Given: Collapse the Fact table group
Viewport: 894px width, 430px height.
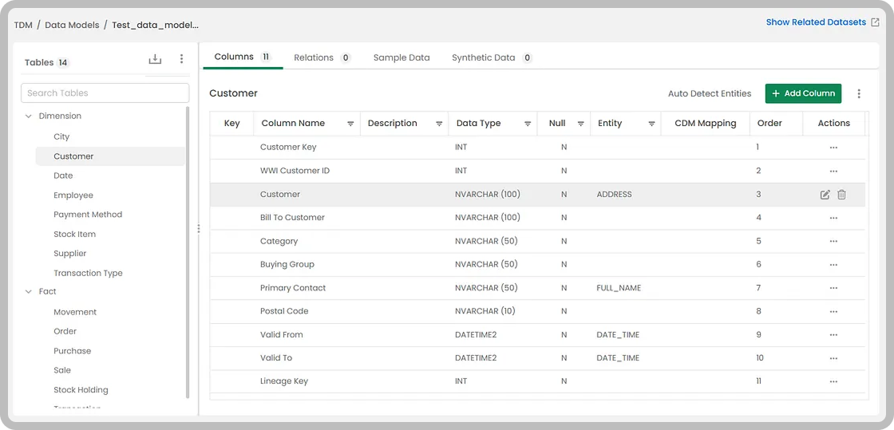Looking at the screenshot, I should (28, 292).
